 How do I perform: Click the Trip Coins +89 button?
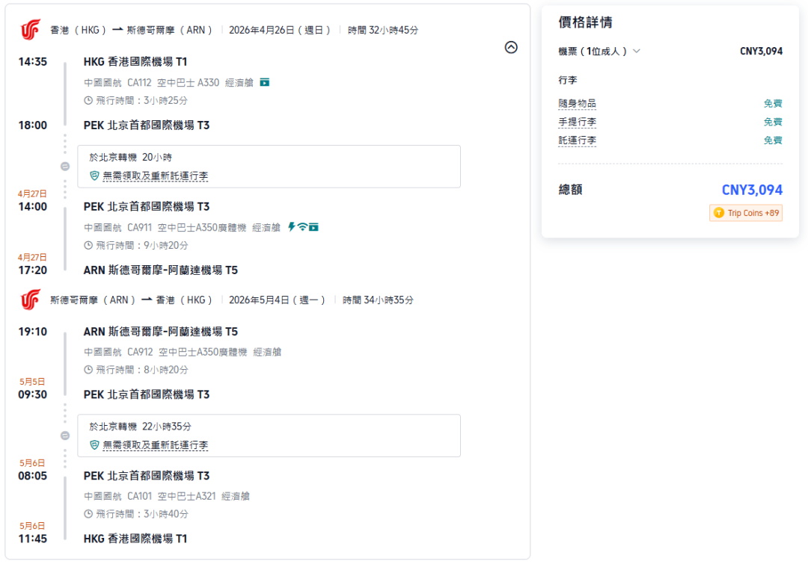745,212
